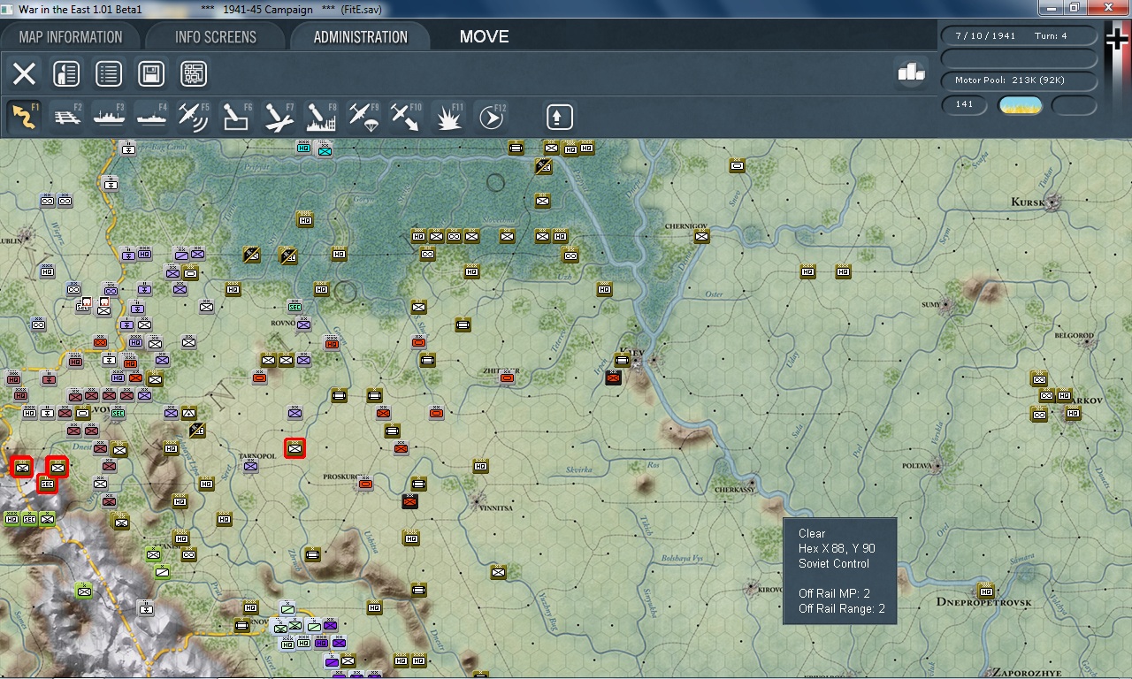Select the Soviet unit counter at Chernigov
The width and height of the screenshot is (1132, 679).
702,236
